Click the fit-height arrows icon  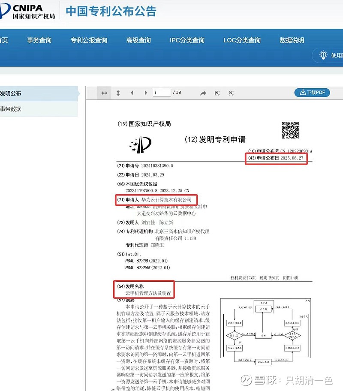click(118, 93)
